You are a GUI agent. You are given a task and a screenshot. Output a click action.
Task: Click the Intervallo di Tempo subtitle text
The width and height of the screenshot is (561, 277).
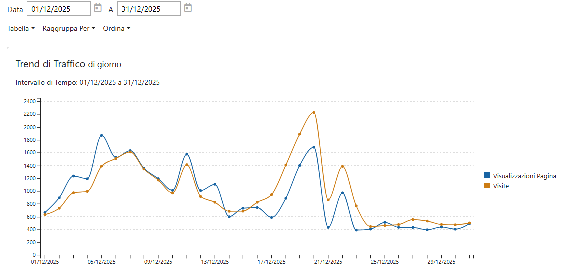pos(88,82)
